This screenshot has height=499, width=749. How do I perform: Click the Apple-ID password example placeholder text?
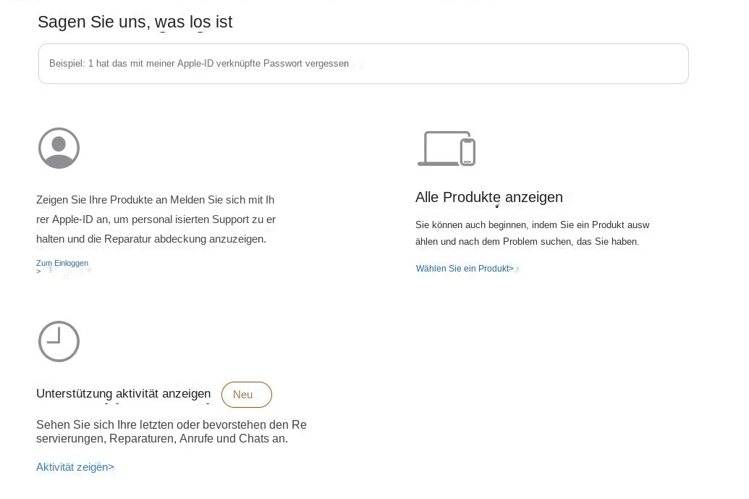[199, 64]
